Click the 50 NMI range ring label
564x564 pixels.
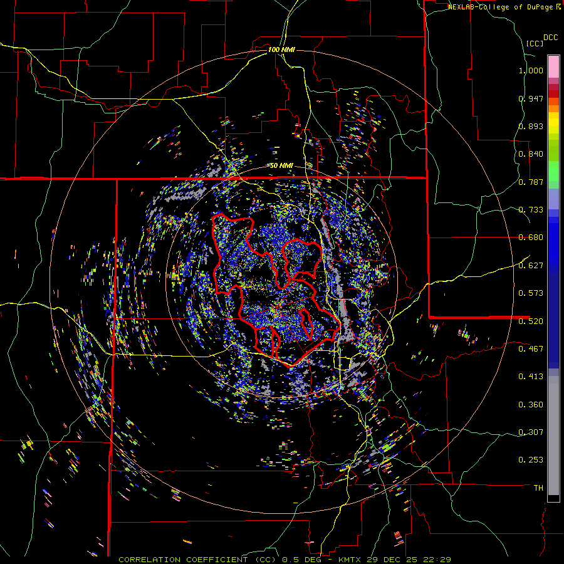[281, 165]
